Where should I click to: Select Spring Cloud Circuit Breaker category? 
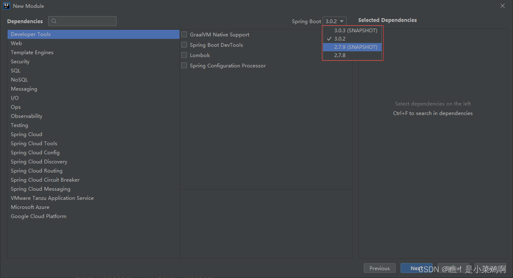pos(93,180)
